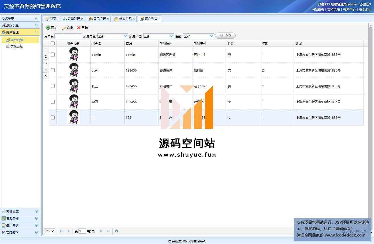Open the 网站首页 link
This screenshot has height=244, width=374.
pyautogui.click(x=318, y=10)
